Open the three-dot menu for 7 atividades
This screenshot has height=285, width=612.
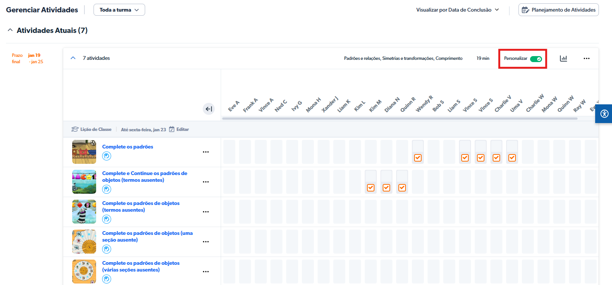pos(586,58)
